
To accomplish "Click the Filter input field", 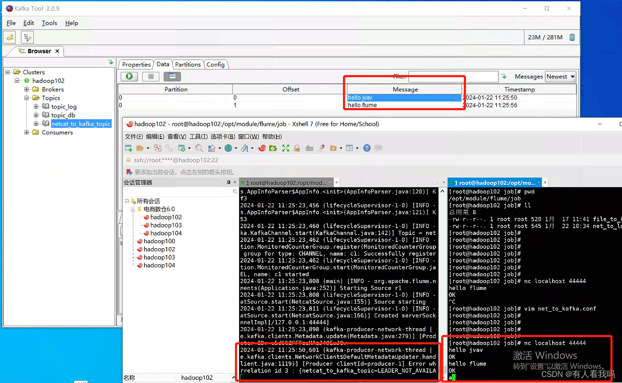I will coord(453,76).
